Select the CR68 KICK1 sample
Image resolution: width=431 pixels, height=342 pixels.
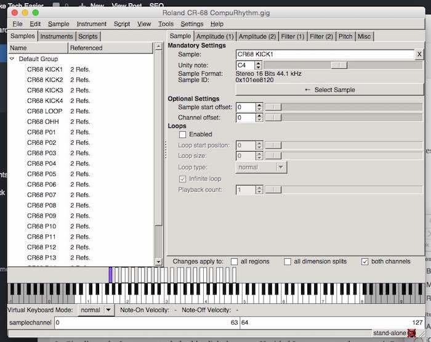tap(45, 70)
